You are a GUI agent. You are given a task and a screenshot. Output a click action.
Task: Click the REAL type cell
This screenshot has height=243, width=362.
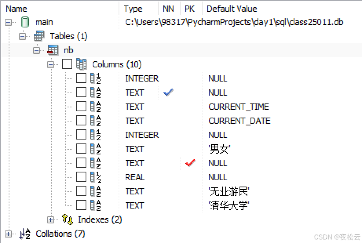point(135,177)
